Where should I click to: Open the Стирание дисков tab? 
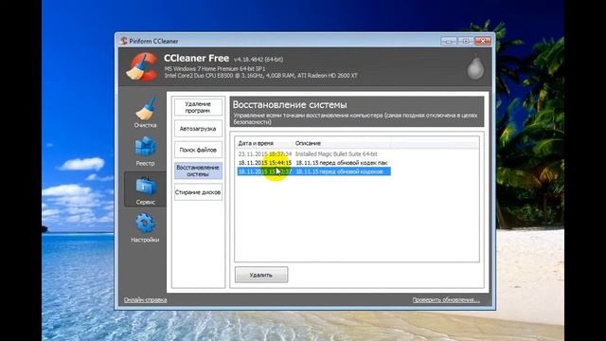click(198, 192)
